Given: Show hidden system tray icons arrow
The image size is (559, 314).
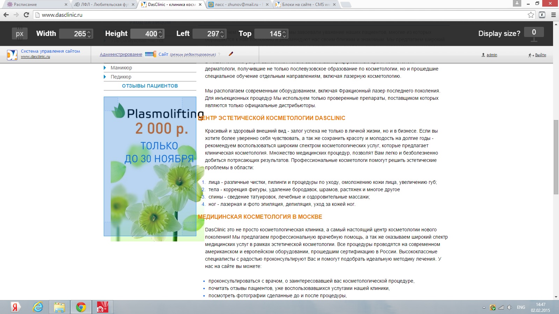Looking at the screenshot, I should click(x=484, y=307).
